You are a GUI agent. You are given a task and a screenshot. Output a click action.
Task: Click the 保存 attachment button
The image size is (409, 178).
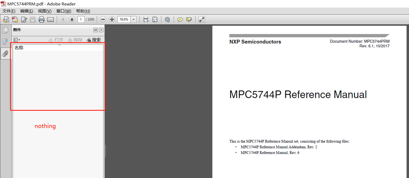pyautogui.click(x=75, y=40)
